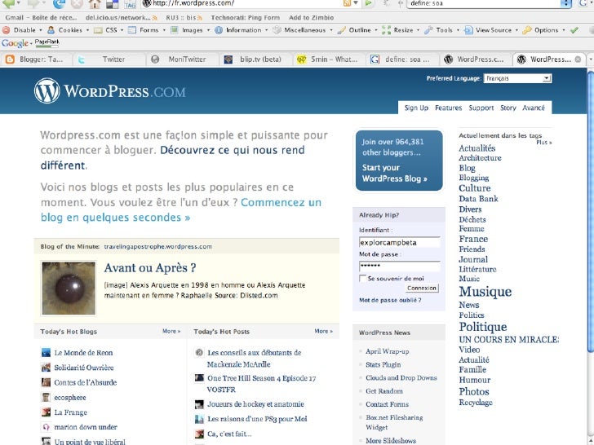Click the Outline pencil icon
Screen dimensions: 594x445
click(x=341, y=30)
